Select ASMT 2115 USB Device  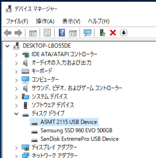tap(69, 122)
